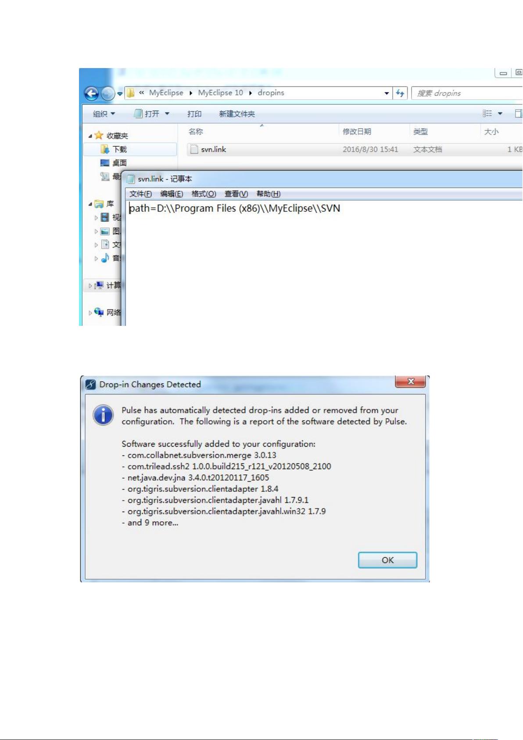Close the Drop-in Changes Detected dialog
The image size is (523, 740).
411,381
